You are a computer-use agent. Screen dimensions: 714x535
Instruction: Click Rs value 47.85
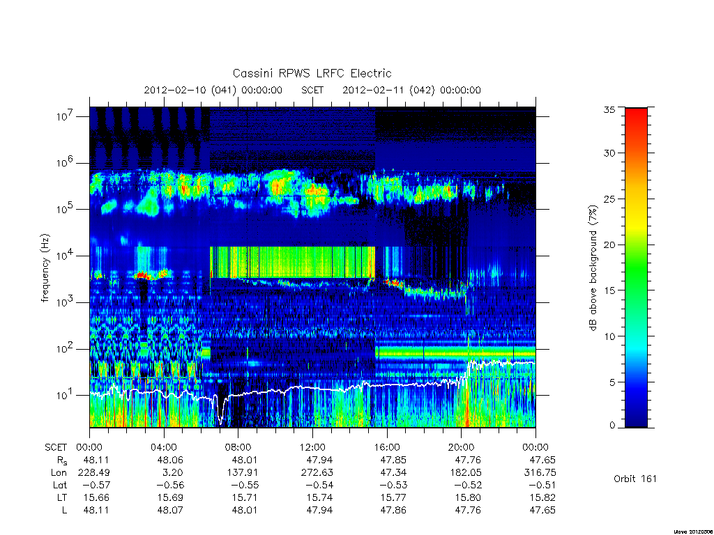tap(393, 460)
